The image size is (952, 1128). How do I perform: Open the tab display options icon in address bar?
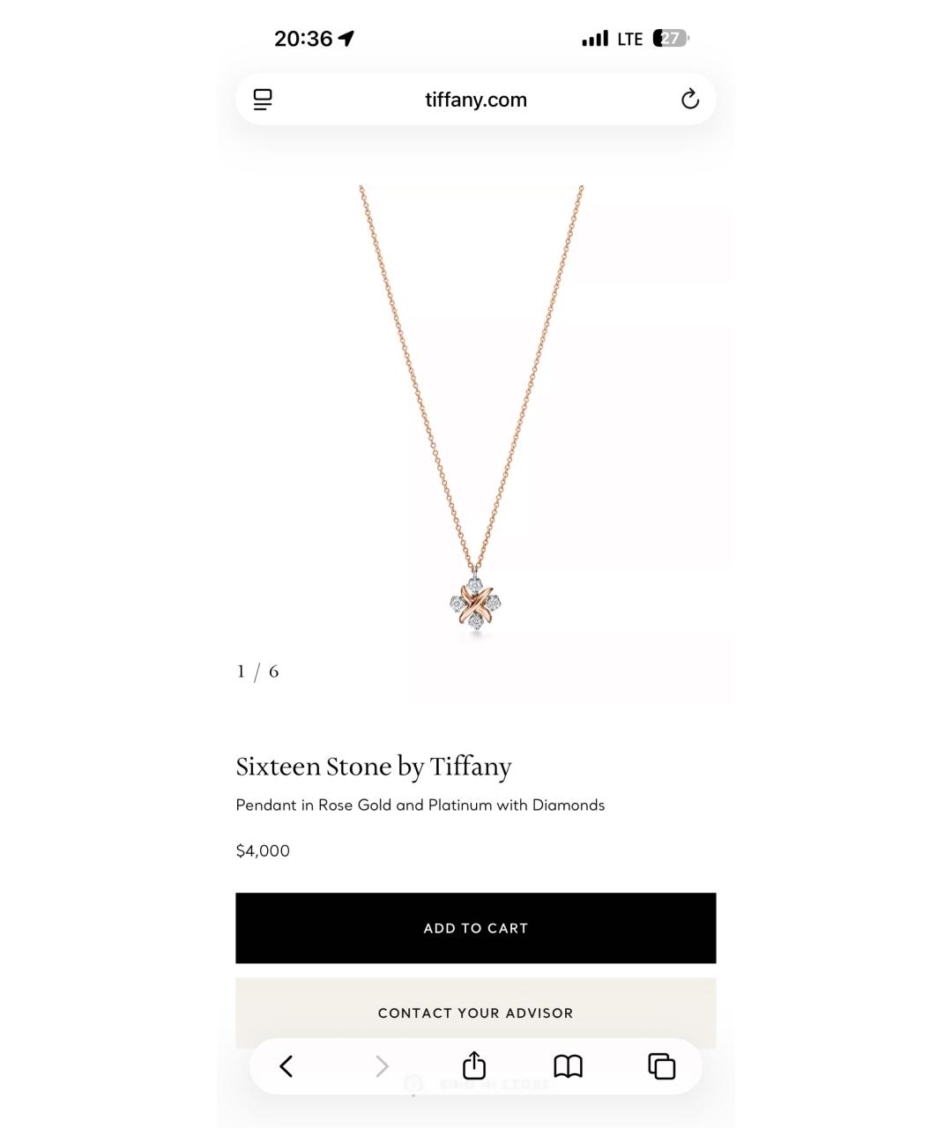pyautogui.click(x=263, y=99)
